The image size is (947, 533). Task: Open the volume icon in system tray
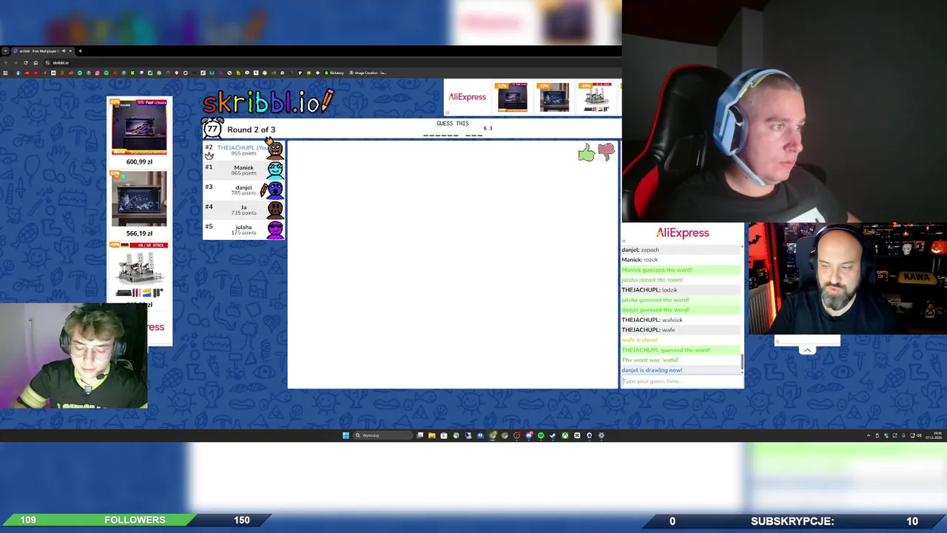click(x=919, y=436)
